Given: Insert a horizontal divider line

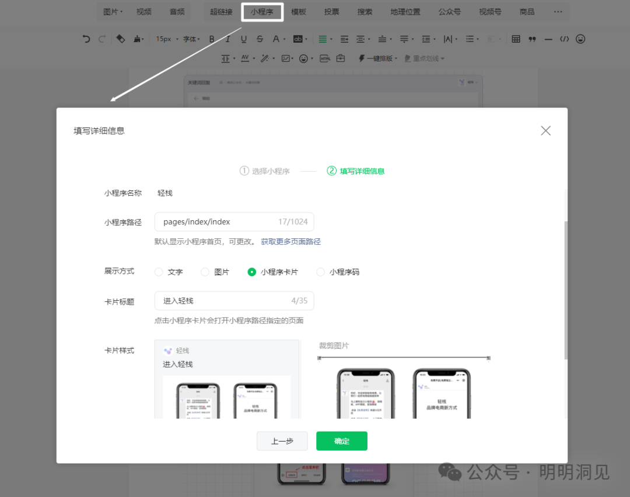Looking at the screenshot, I should pyautogui.click(x=548, y=39).
